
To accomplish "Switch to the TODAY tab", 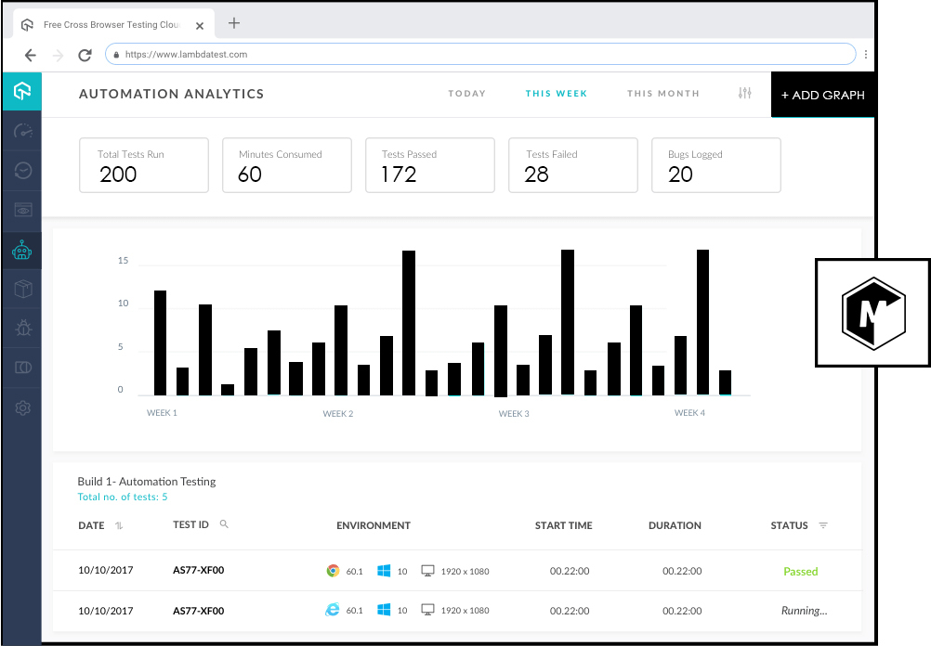I will click(466, 93).
